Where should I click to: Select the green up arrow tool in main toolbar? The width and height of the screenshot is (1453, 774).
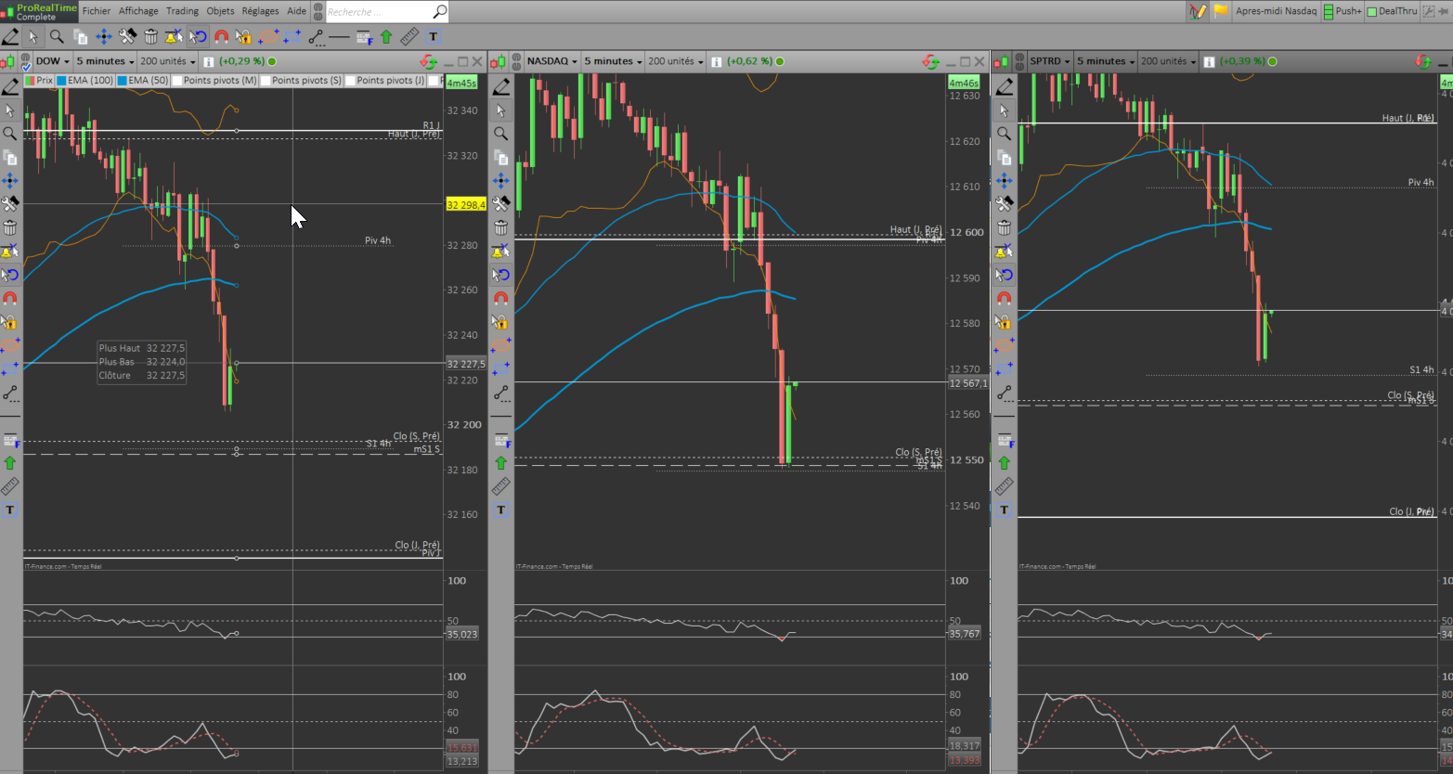tap(386, 37)
